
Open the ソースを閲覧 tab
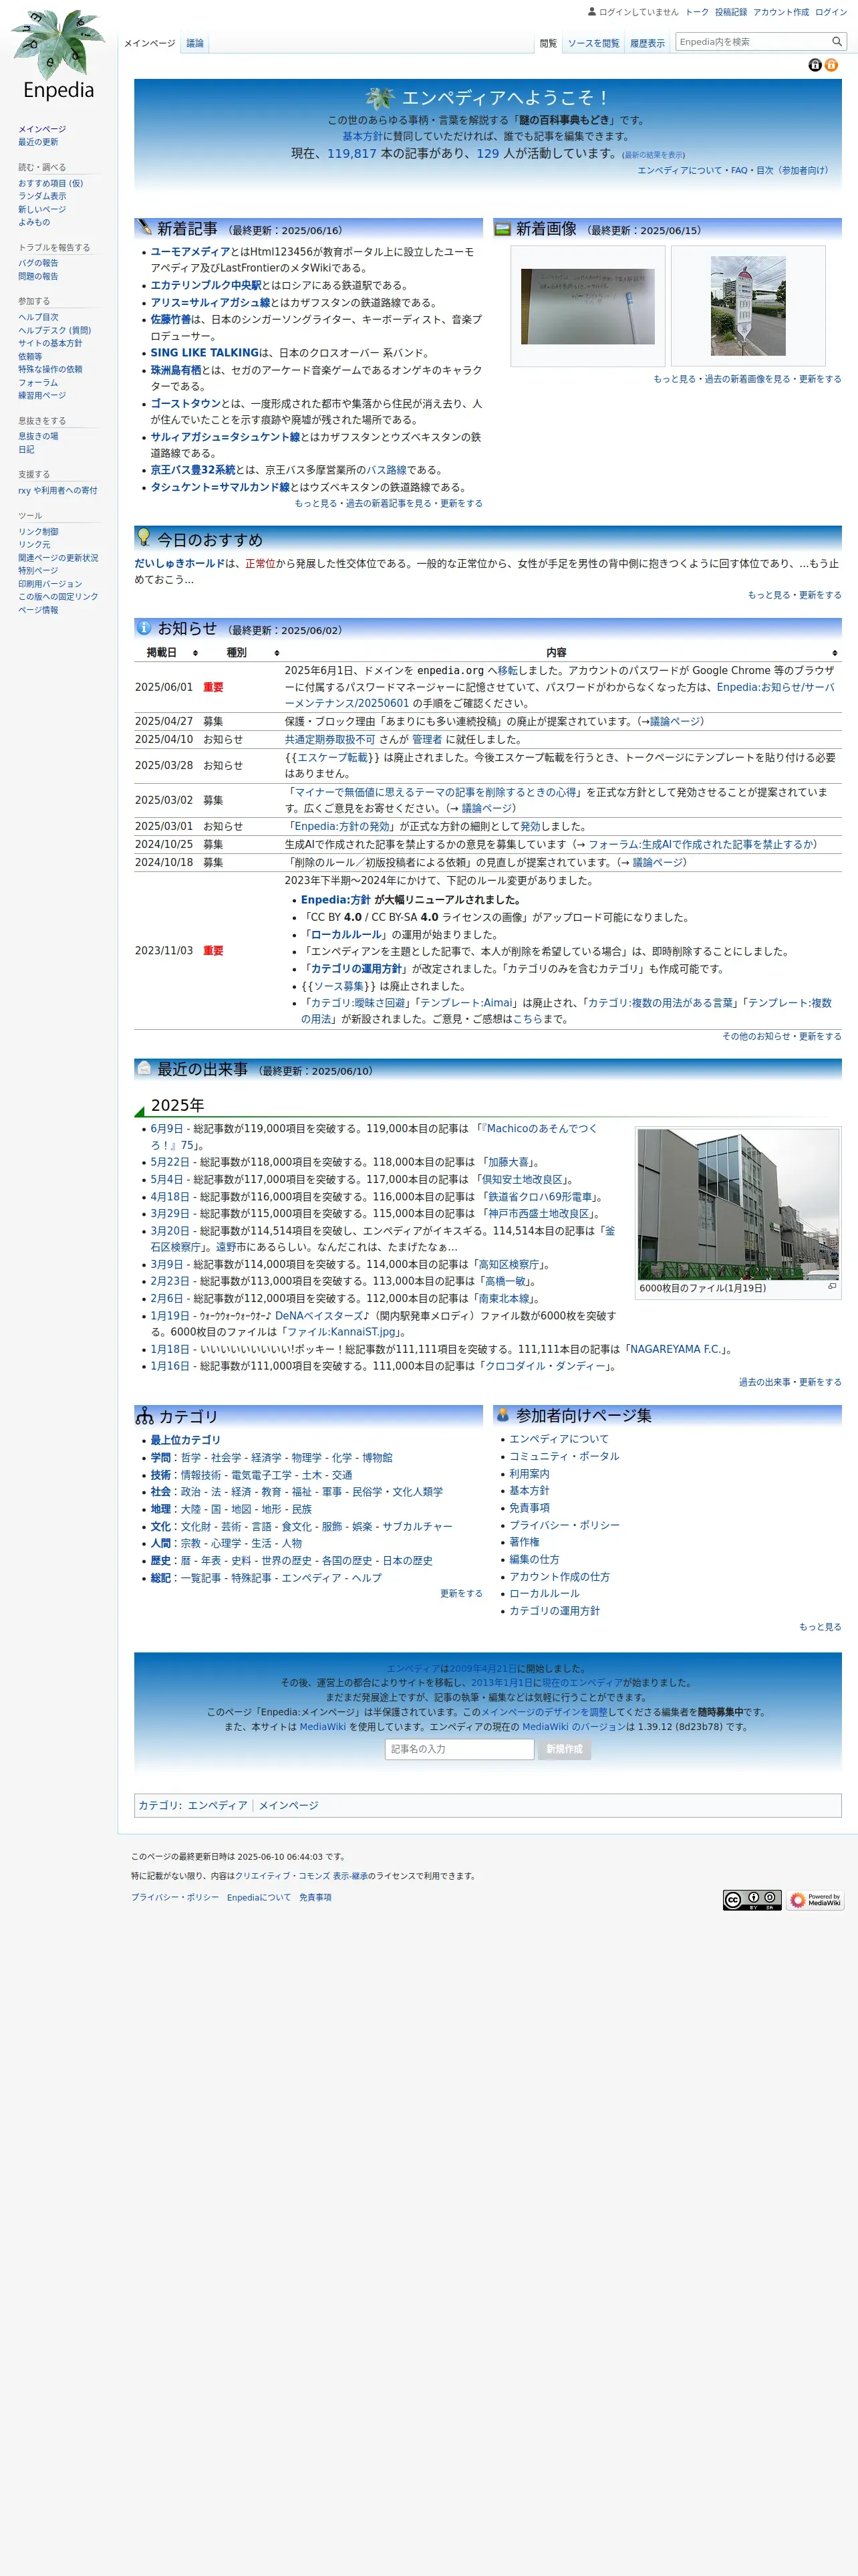[x=593, y=43]
